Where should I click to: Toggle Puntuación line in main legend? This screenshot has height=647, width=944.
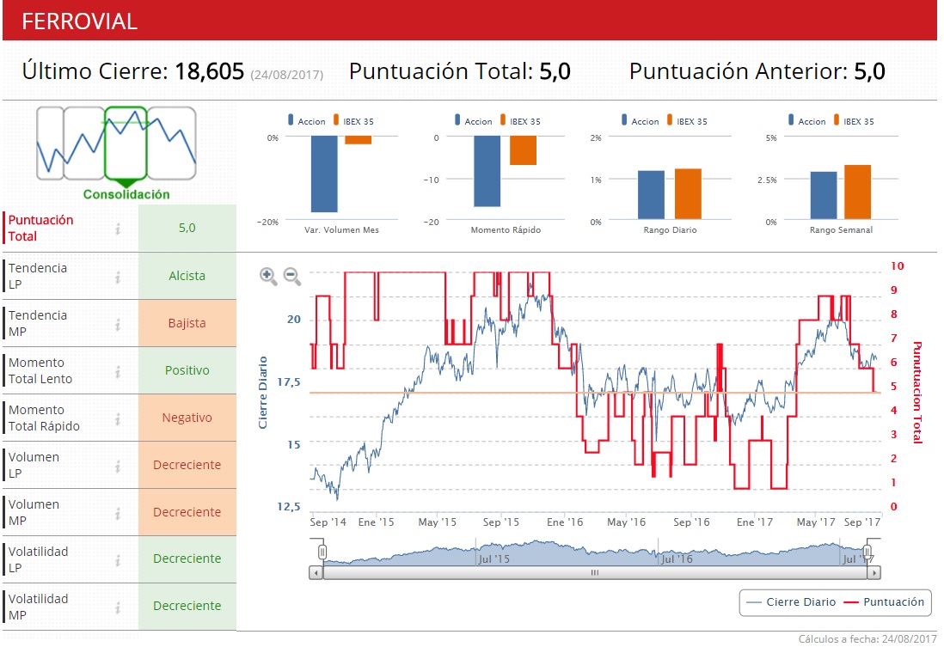click(x=884, y=601)
